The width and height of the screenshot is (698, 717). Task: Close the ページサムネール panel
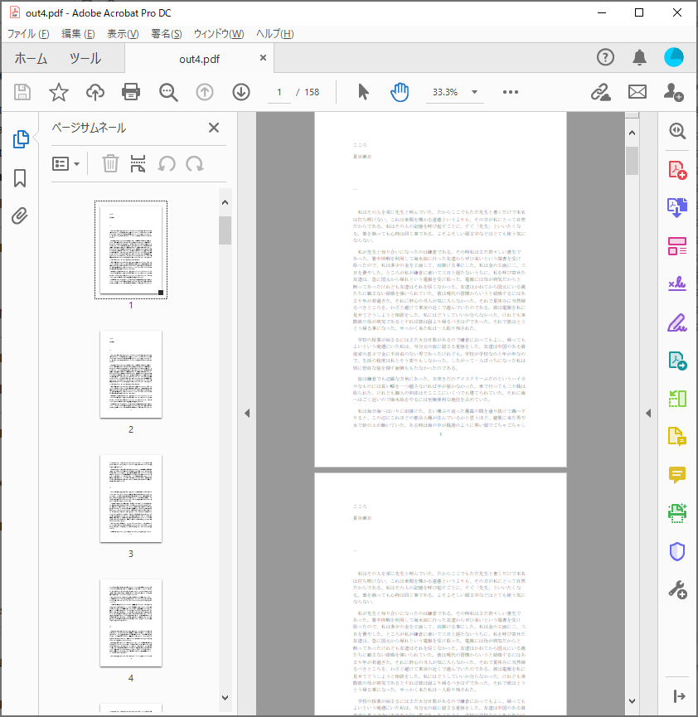point(214,128)
